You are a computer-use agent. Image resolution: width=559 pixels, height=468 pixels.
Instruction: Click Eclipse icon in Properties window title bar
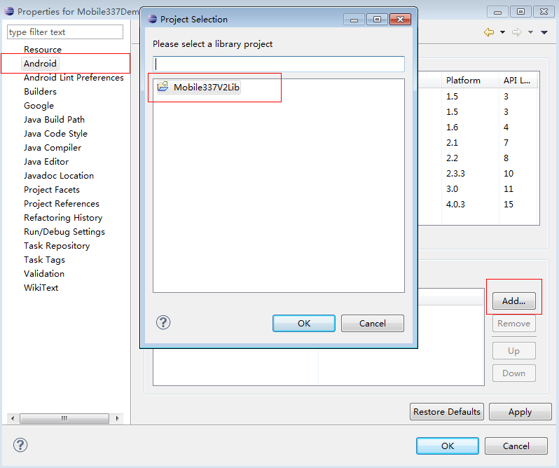coord(9,11)
